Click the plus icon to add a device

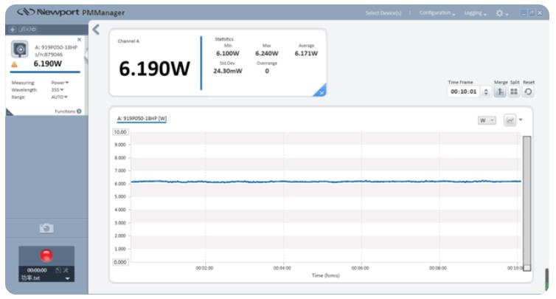point(12,28)
